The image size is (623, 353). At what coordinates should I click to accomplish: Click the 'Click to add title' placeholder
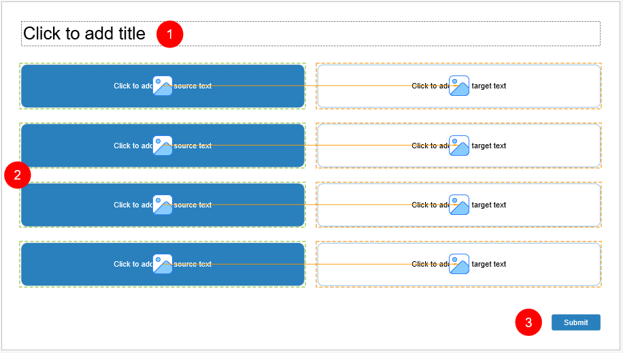pyautogui.click(x=84, y=33)
